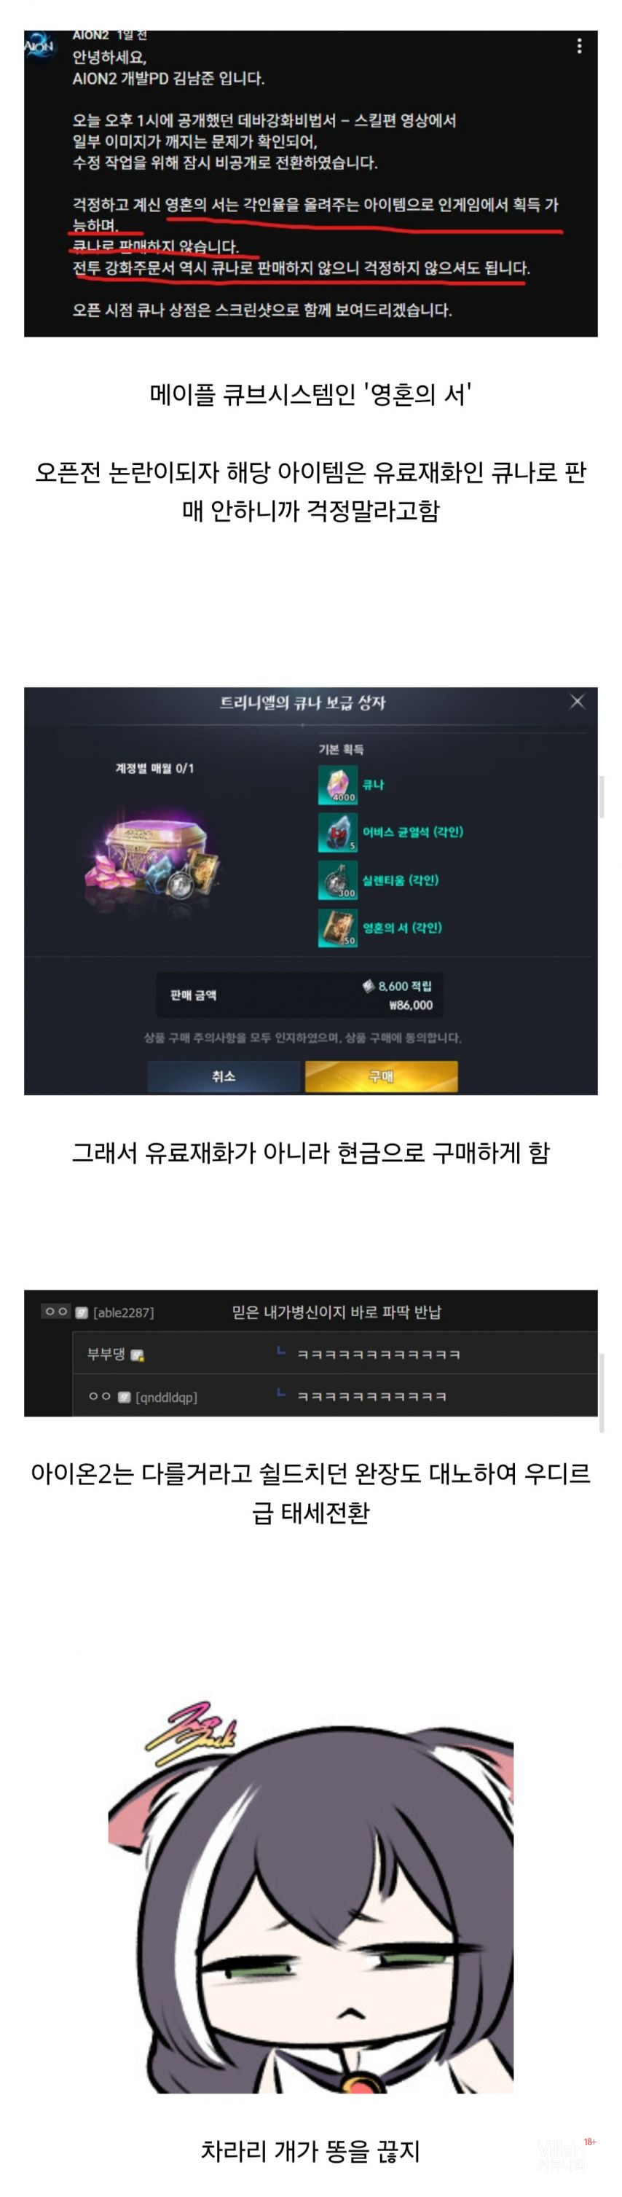Click the badge icon beside [qnddldqp]
Viewport: 622px width, 2197px height.
[x=124, y=1396]
